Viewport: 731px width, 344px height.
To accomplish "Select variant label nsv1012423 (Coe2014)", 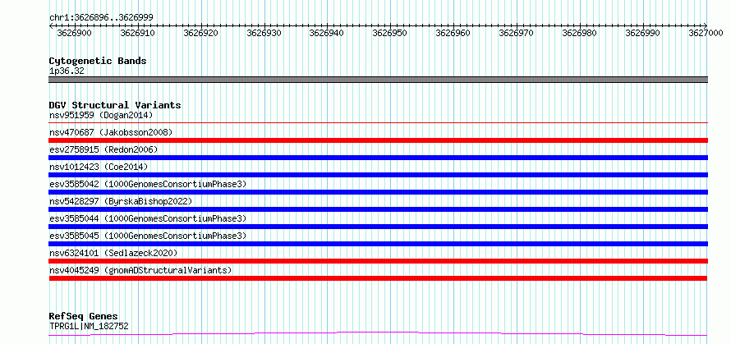I will [99, 167].
